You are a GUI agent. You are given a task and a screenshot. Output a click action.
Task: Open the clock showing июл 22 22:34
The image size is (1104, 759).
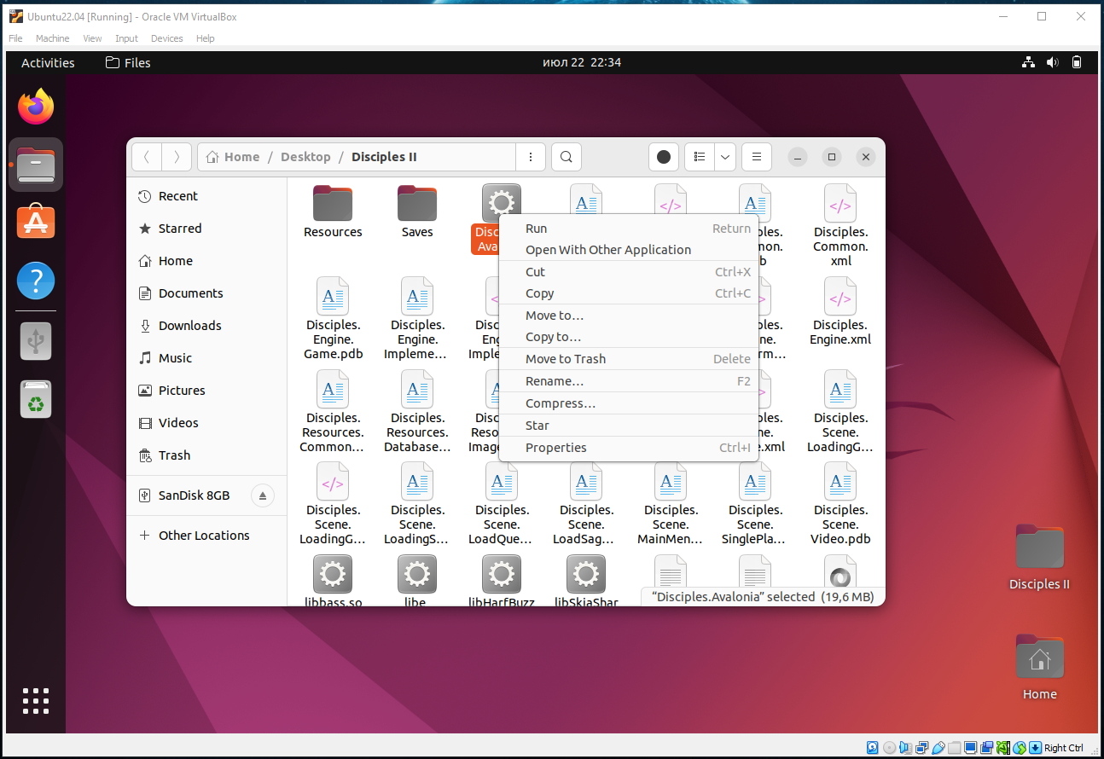(582, 62)
